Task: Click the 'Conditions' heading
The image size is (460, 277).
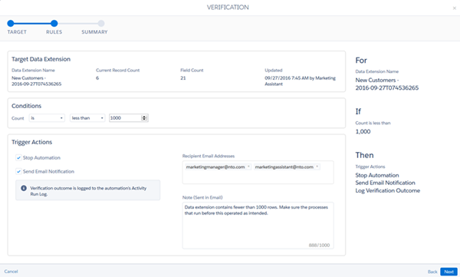Action: point(26,106)
